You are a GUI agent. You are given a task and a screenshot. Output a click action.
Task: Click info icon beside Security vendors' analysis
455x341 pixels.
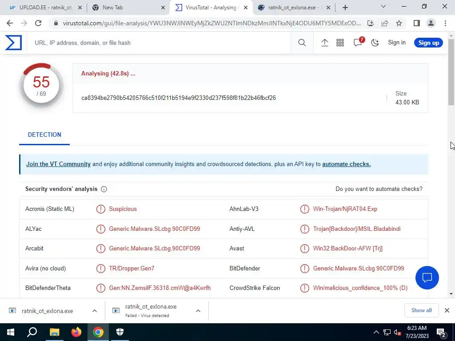(x=104, y=189)
